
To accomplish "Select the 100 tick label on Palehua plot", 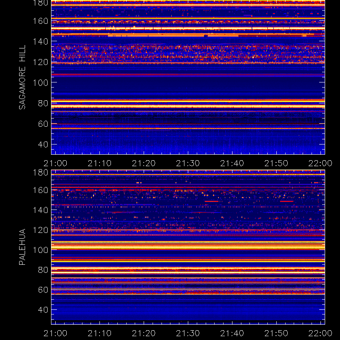I will click(x=40, y=250).
